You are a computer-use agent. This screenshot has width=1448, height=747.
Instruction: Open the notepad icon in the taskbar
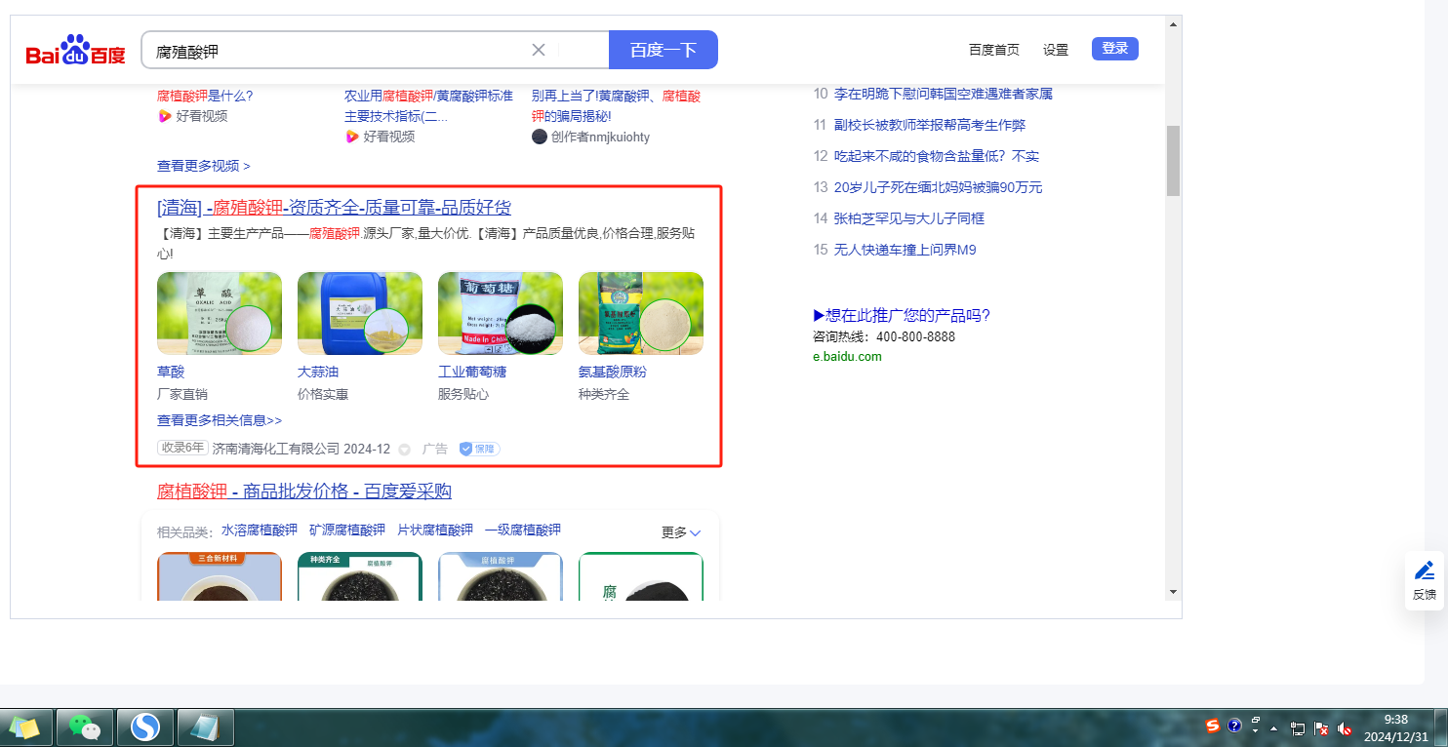(x=205, y=727)
